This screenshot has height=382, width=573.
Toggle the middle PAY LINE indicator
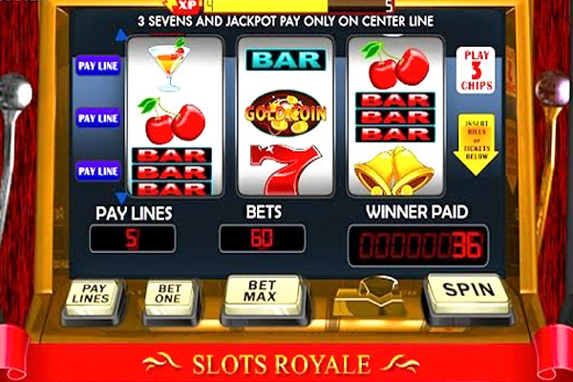coord(98,118)
